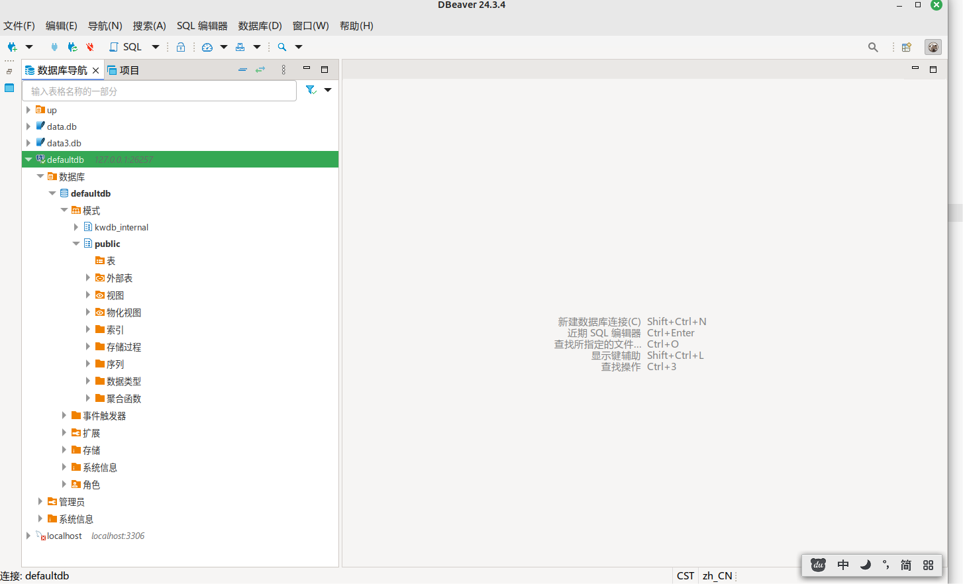Toggle link with editor arrows icon
The image size is (963, 584).
click(x=260, y=70)
